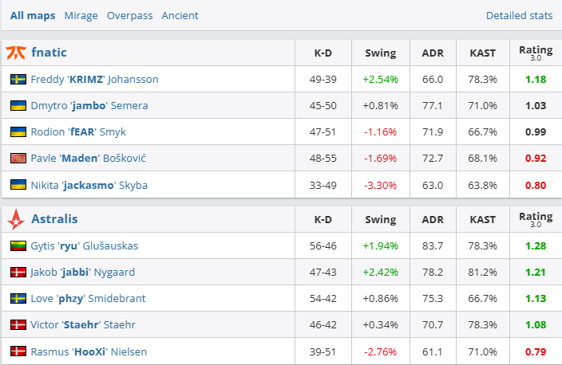Click the Ukrainian flag beside jambo

(x=18, y=106)
